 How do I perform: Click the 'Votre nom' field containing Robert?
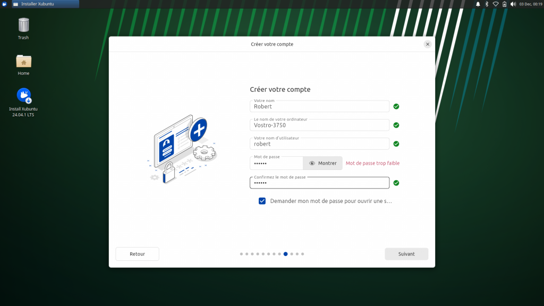click(319, 106)
